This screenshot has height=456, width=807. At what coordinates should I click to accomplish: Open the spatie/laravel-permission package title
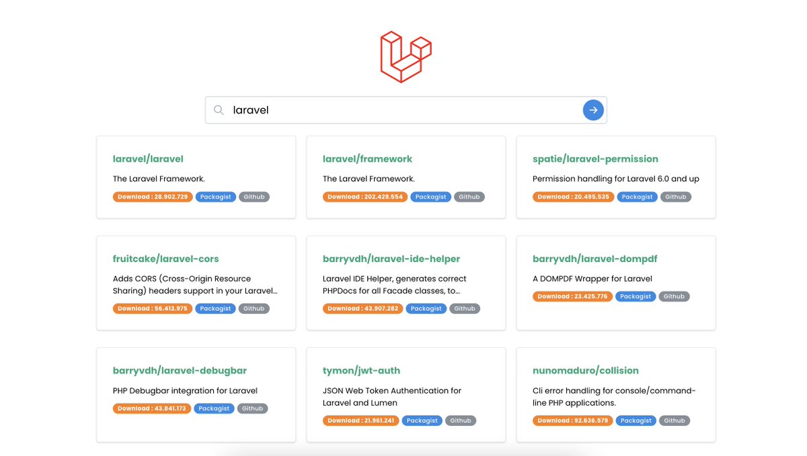pos(595,159)
